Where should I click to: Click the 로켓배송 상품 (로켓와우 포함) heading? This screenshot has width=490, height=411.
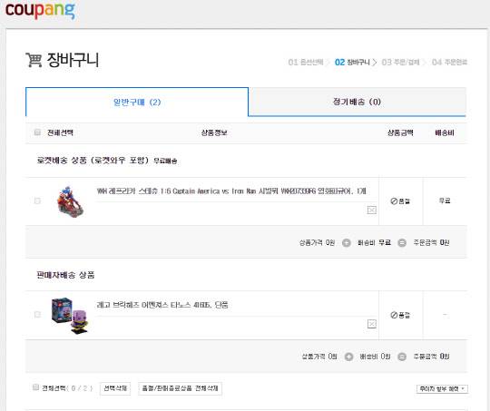click(x=93, y=161)
